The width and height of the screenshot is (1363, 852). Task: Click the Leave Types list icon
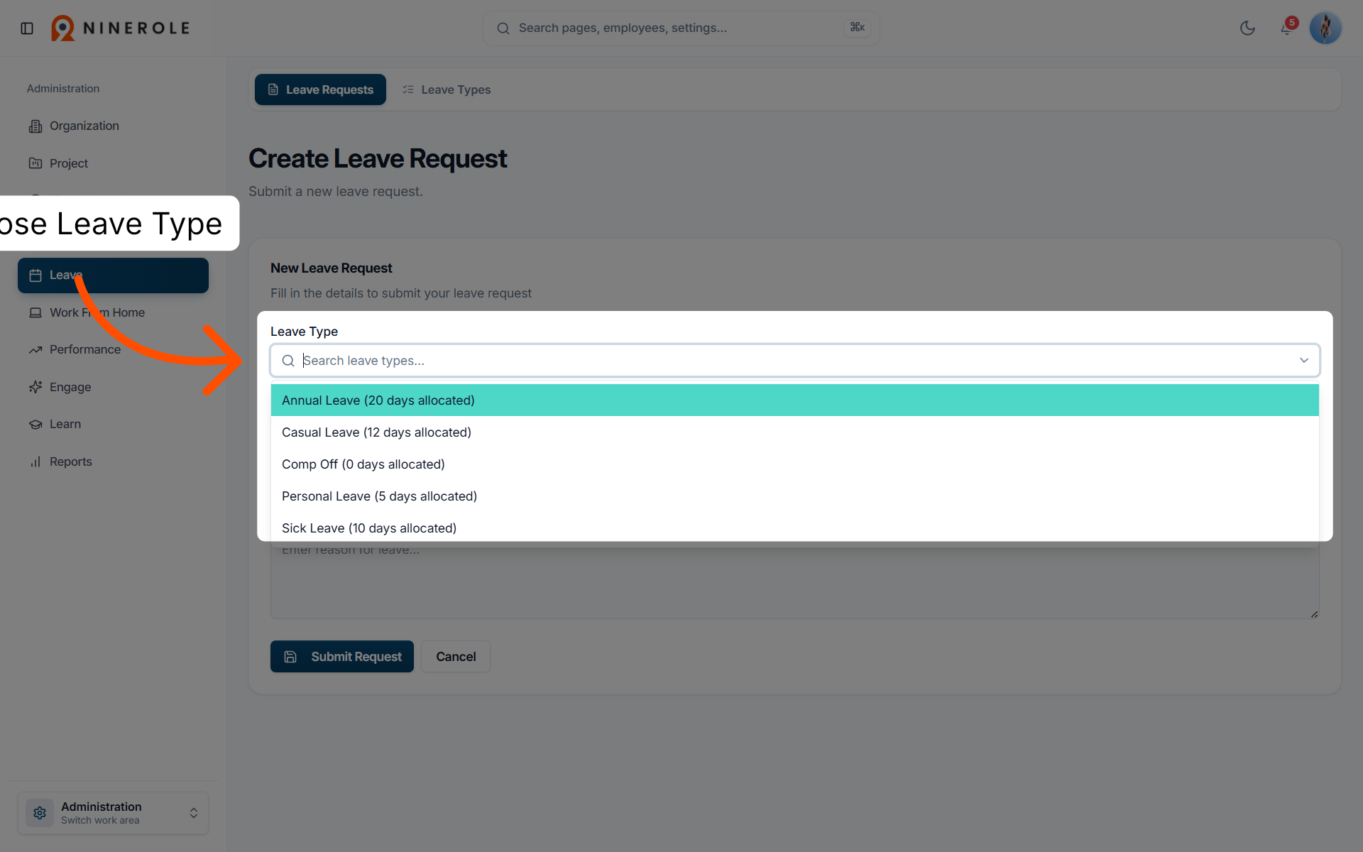pos(408,89)
